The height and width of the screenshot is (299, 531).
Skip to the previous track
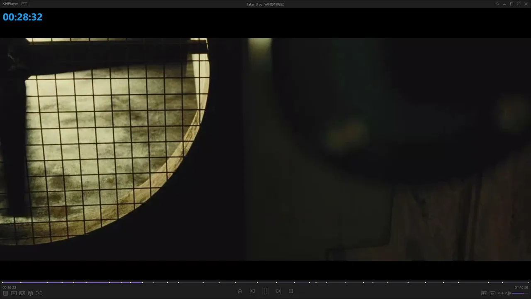pyautogui.click(x=252, y=291)
